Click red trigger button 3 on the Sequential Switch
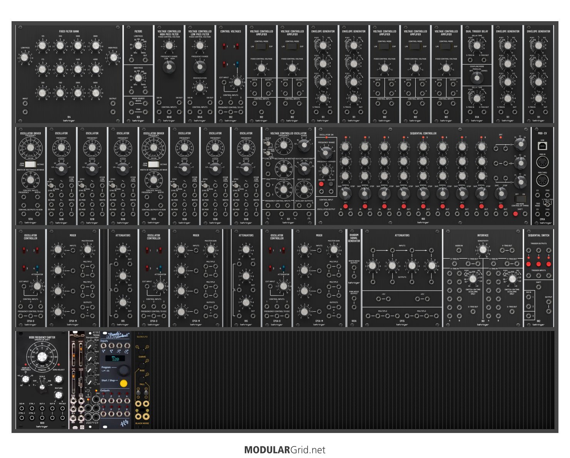Image resolution: width=570 pixels, height=458 pixels. coord(548,264)
